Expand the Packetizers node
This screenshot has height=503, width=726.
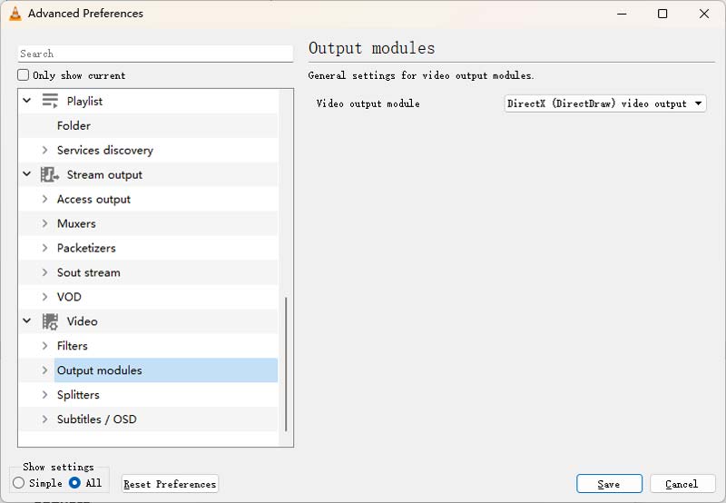tap(44, 248)
